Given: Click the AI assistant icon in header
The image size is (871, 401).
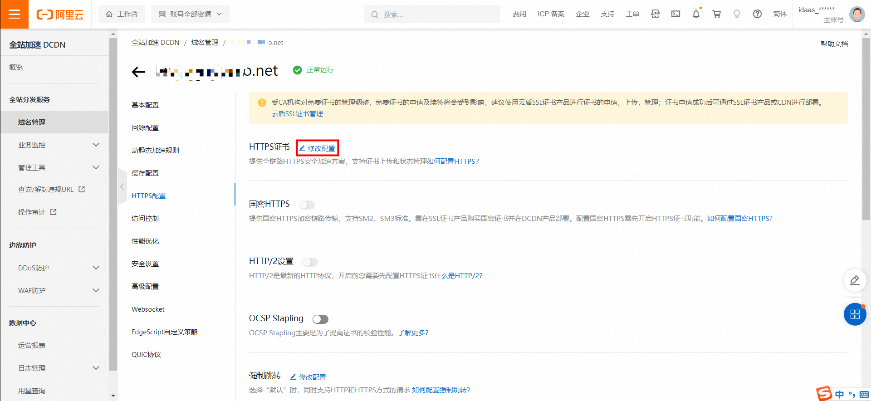Looking at the screenshot, I should [655, 14].
